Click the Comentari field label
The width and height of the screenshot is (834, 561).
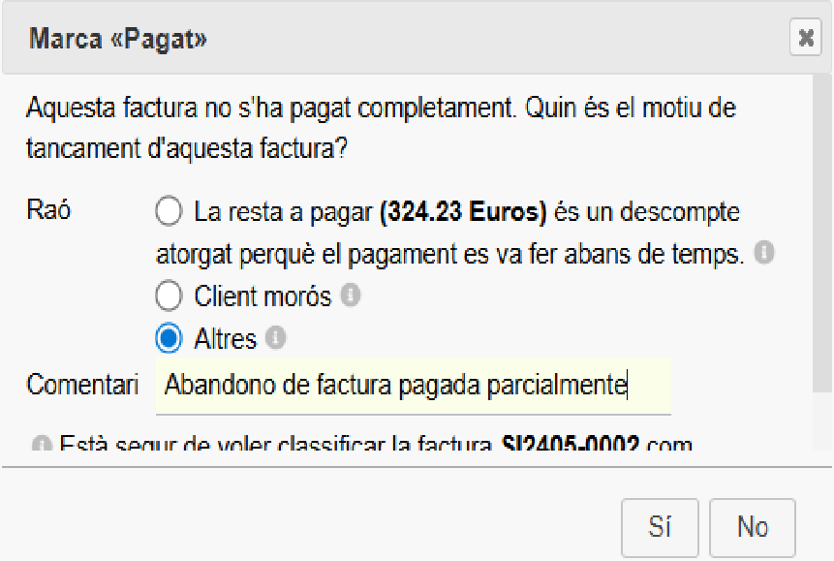click(82, 385)
